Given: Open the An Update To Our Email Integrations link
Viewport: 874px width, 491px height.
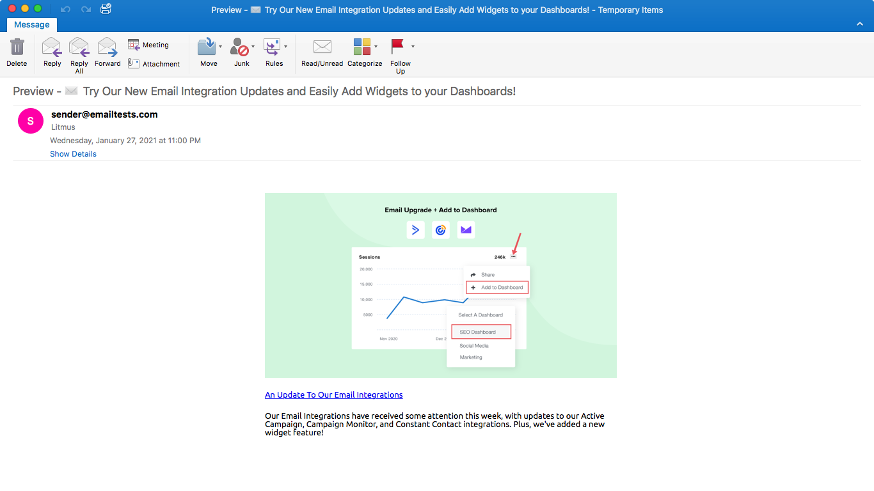Looking at the screenshot, I should click(333, 394).
